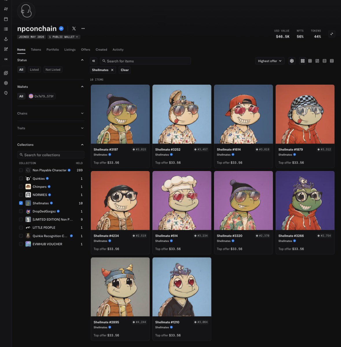Switch to the list rows view
The width and height of the screenshot is (341, 347).
(x=325, y=61)
